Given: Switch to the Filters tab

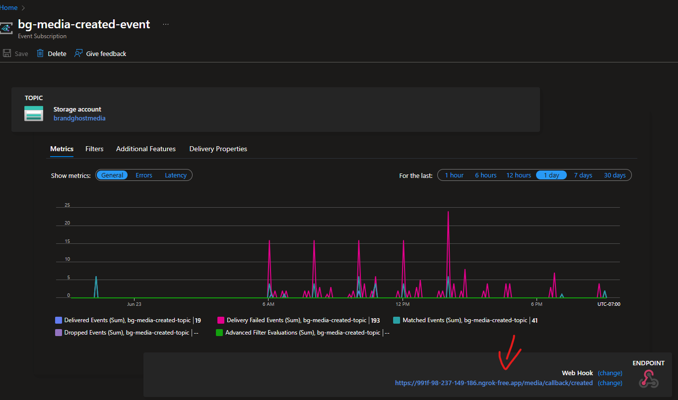Looking at the screenshot, I should point(94,149).
